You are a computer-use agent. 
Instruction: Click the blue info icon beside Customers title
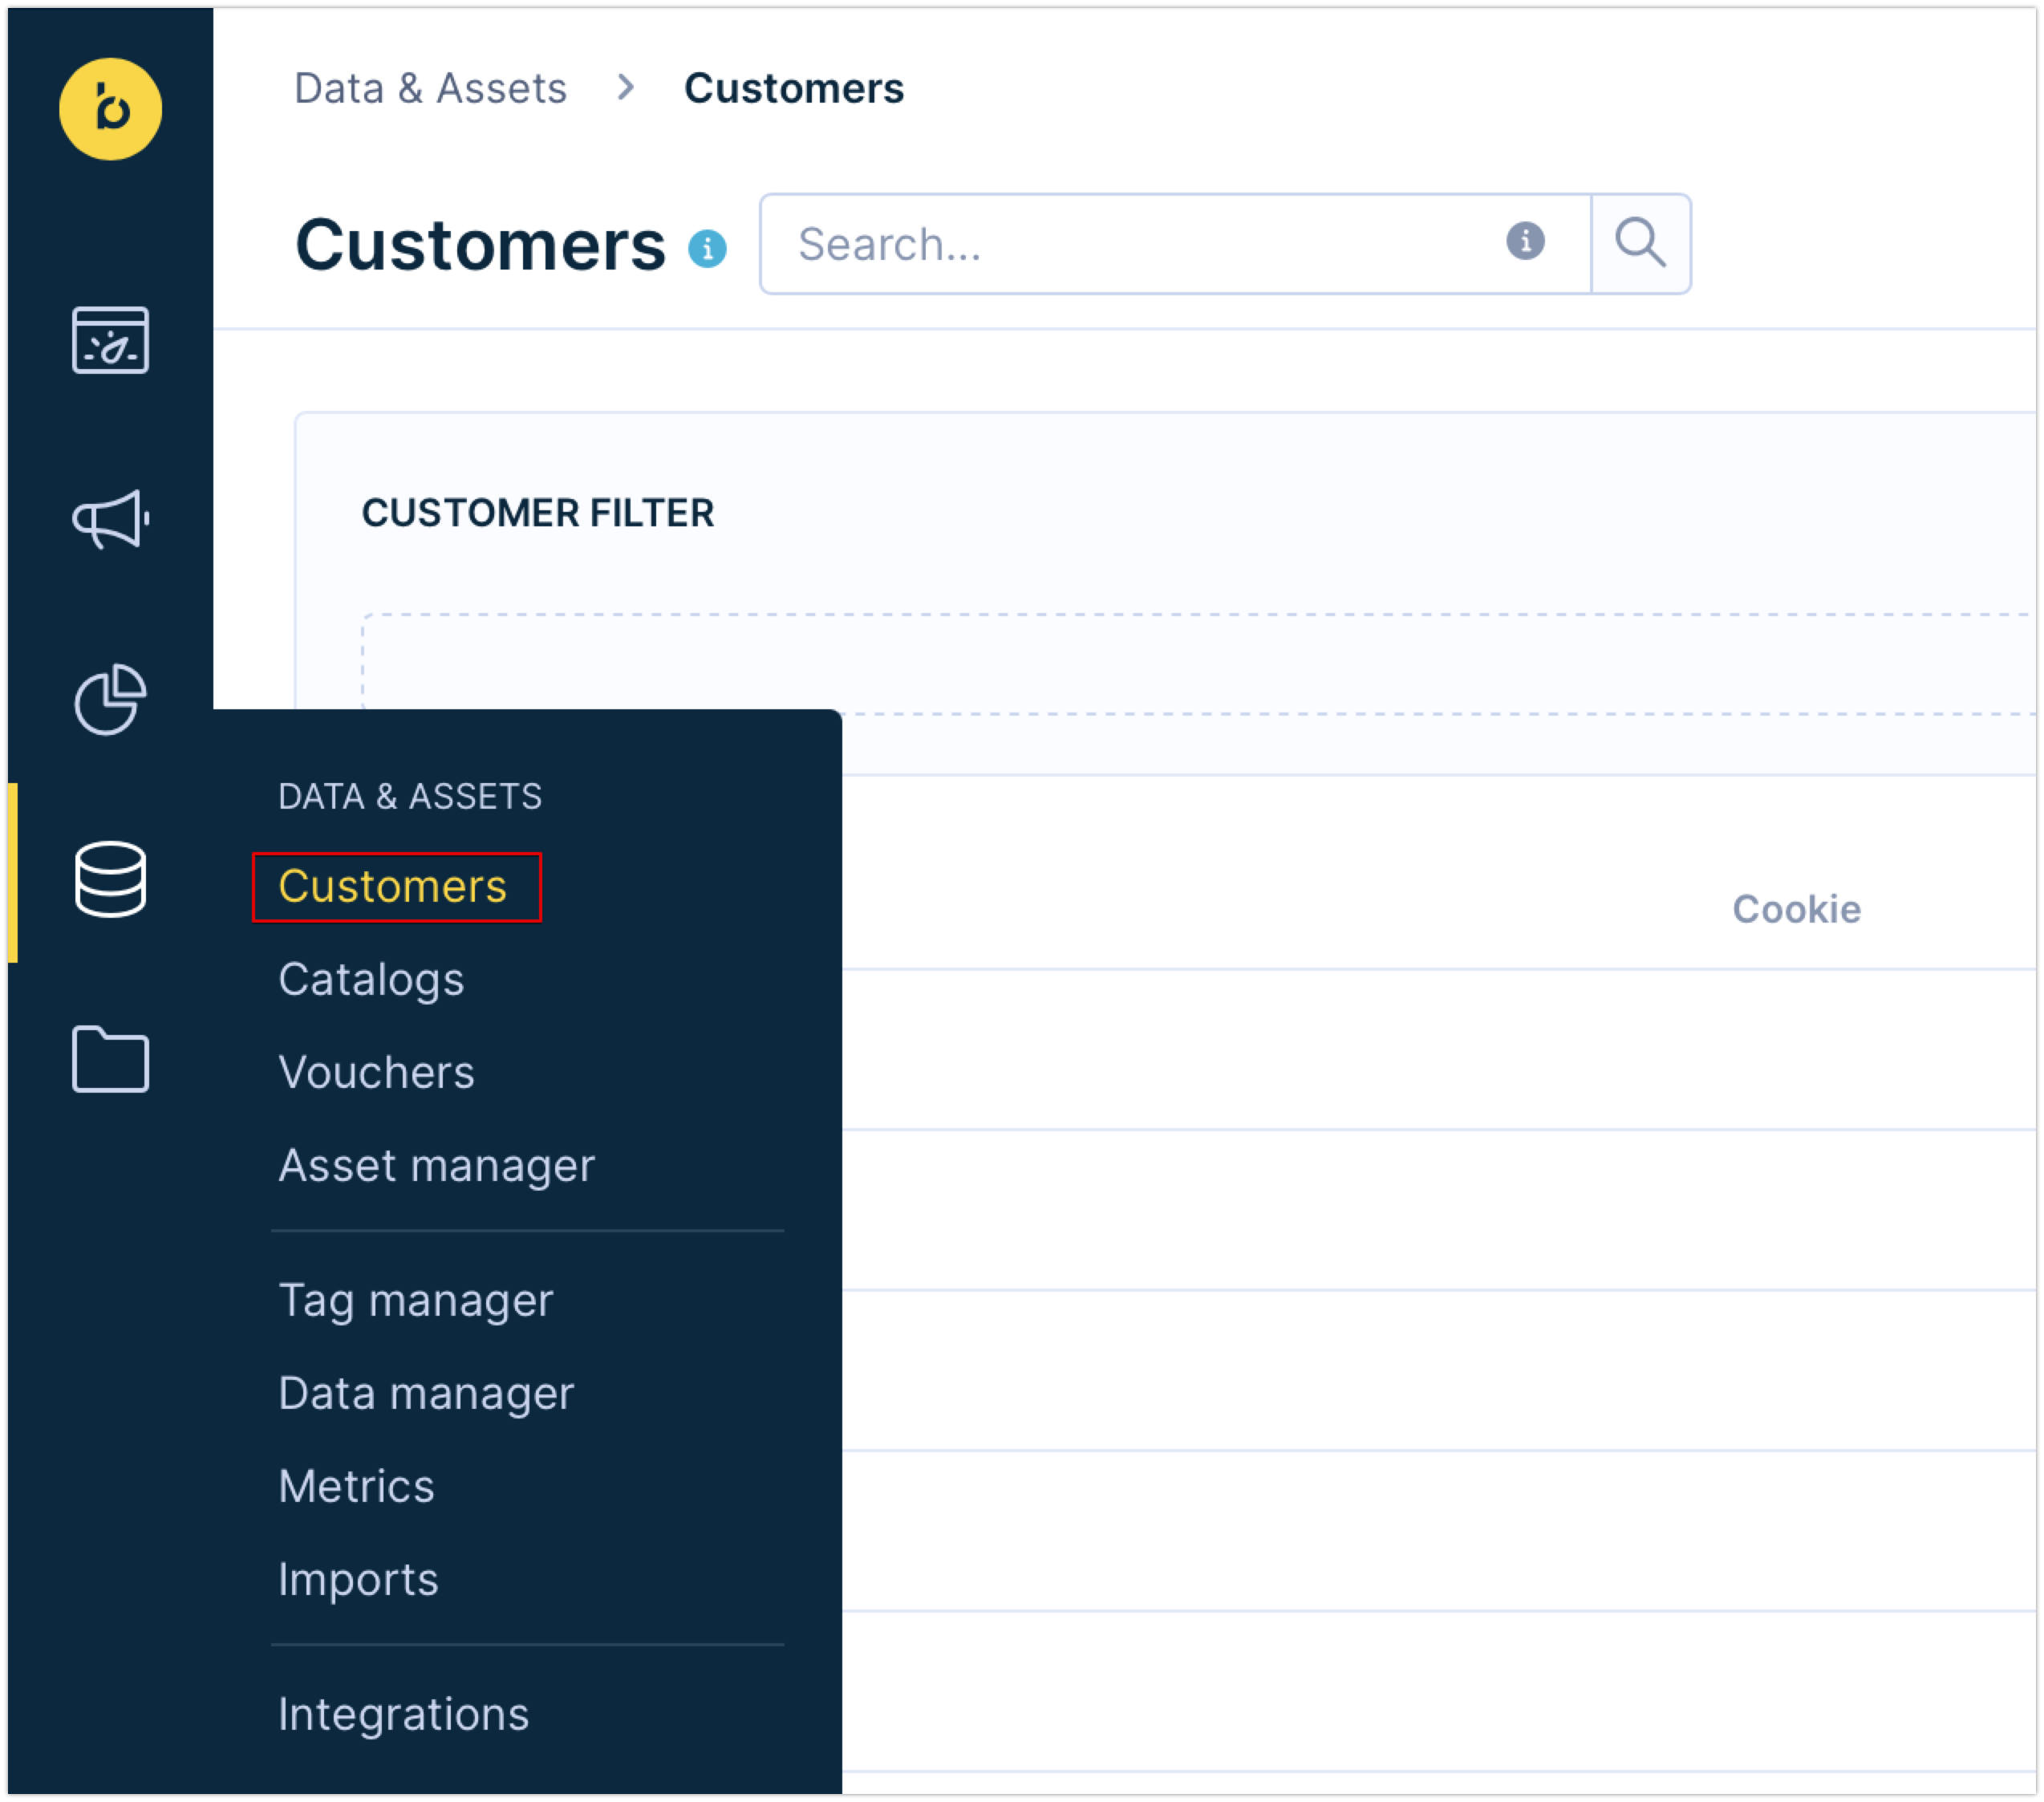707,248
